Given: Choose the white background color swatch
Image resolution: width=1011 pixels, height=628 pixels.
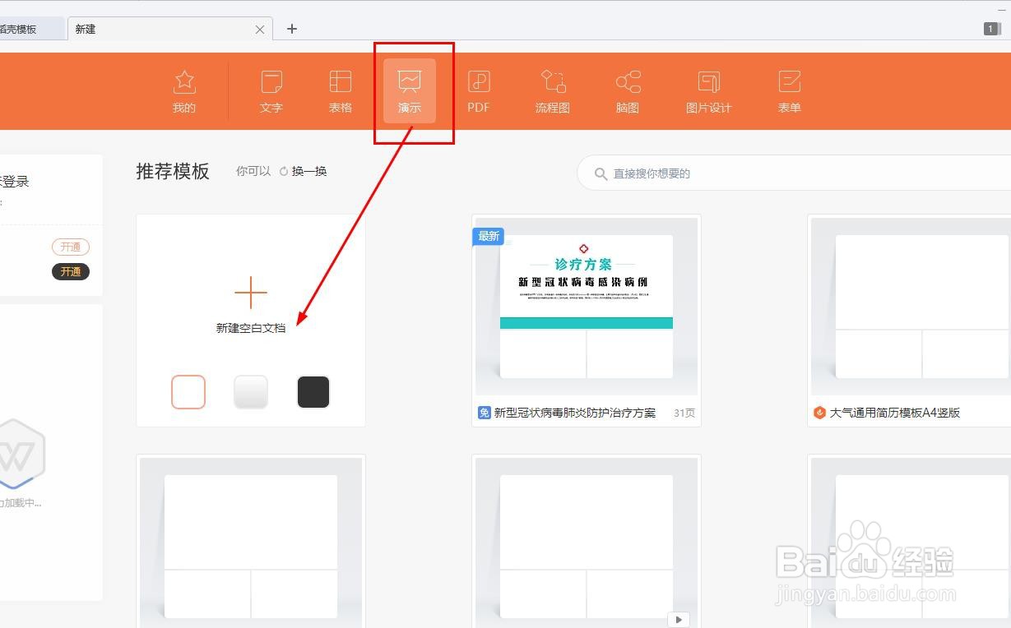Looking at the screenshot, I should (188, 392).
